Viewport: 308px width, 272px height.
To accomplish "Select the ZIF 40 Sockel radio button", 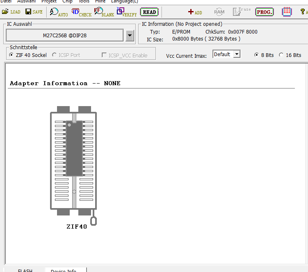I will pos(11,55).
